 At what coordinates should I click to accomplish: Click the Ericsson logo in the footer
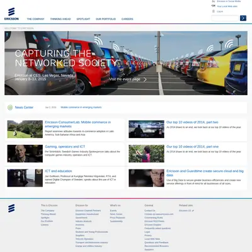pyautogui.click(x=11, y=208)
